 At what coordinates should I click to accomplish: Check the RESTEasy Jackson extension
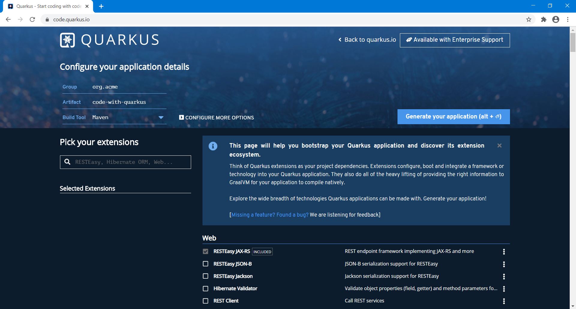pos(205,276)
